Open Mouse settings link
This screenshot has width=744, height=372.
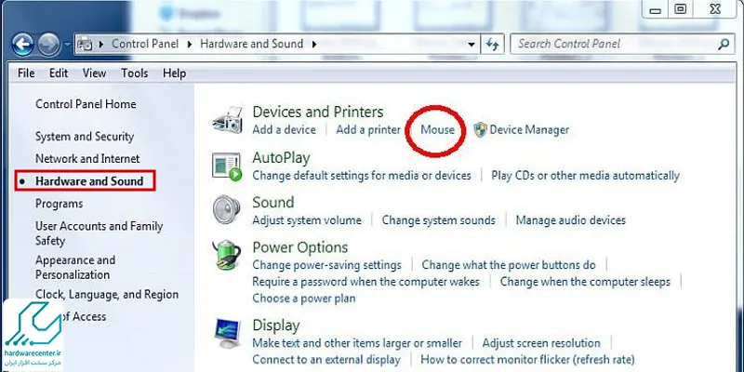437,129
